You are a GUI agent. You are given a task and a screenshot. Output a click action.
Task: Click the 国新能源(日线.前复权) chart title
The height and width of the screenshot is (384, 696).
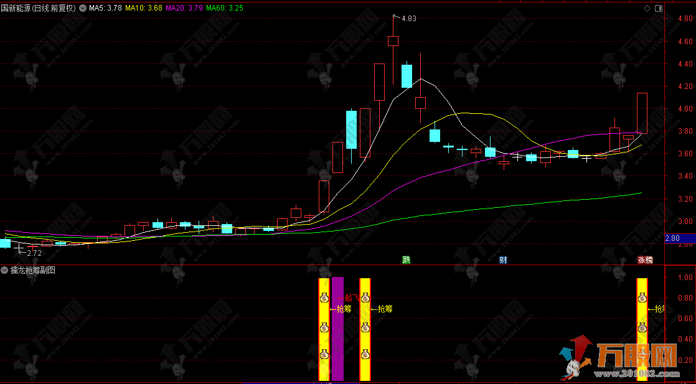(x=39, y=8)
